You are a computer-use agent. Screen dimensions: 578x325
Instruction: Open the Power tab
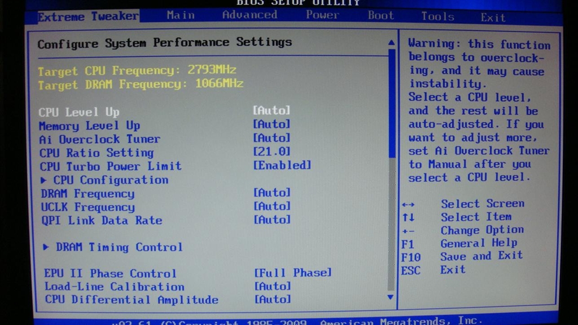pos(322,15)
